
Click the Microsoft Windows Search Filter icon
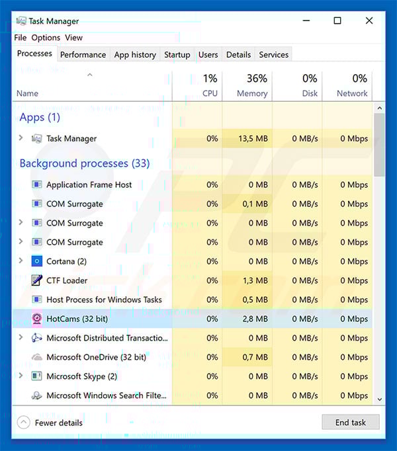pyautogui.click(x=36, y=395)
